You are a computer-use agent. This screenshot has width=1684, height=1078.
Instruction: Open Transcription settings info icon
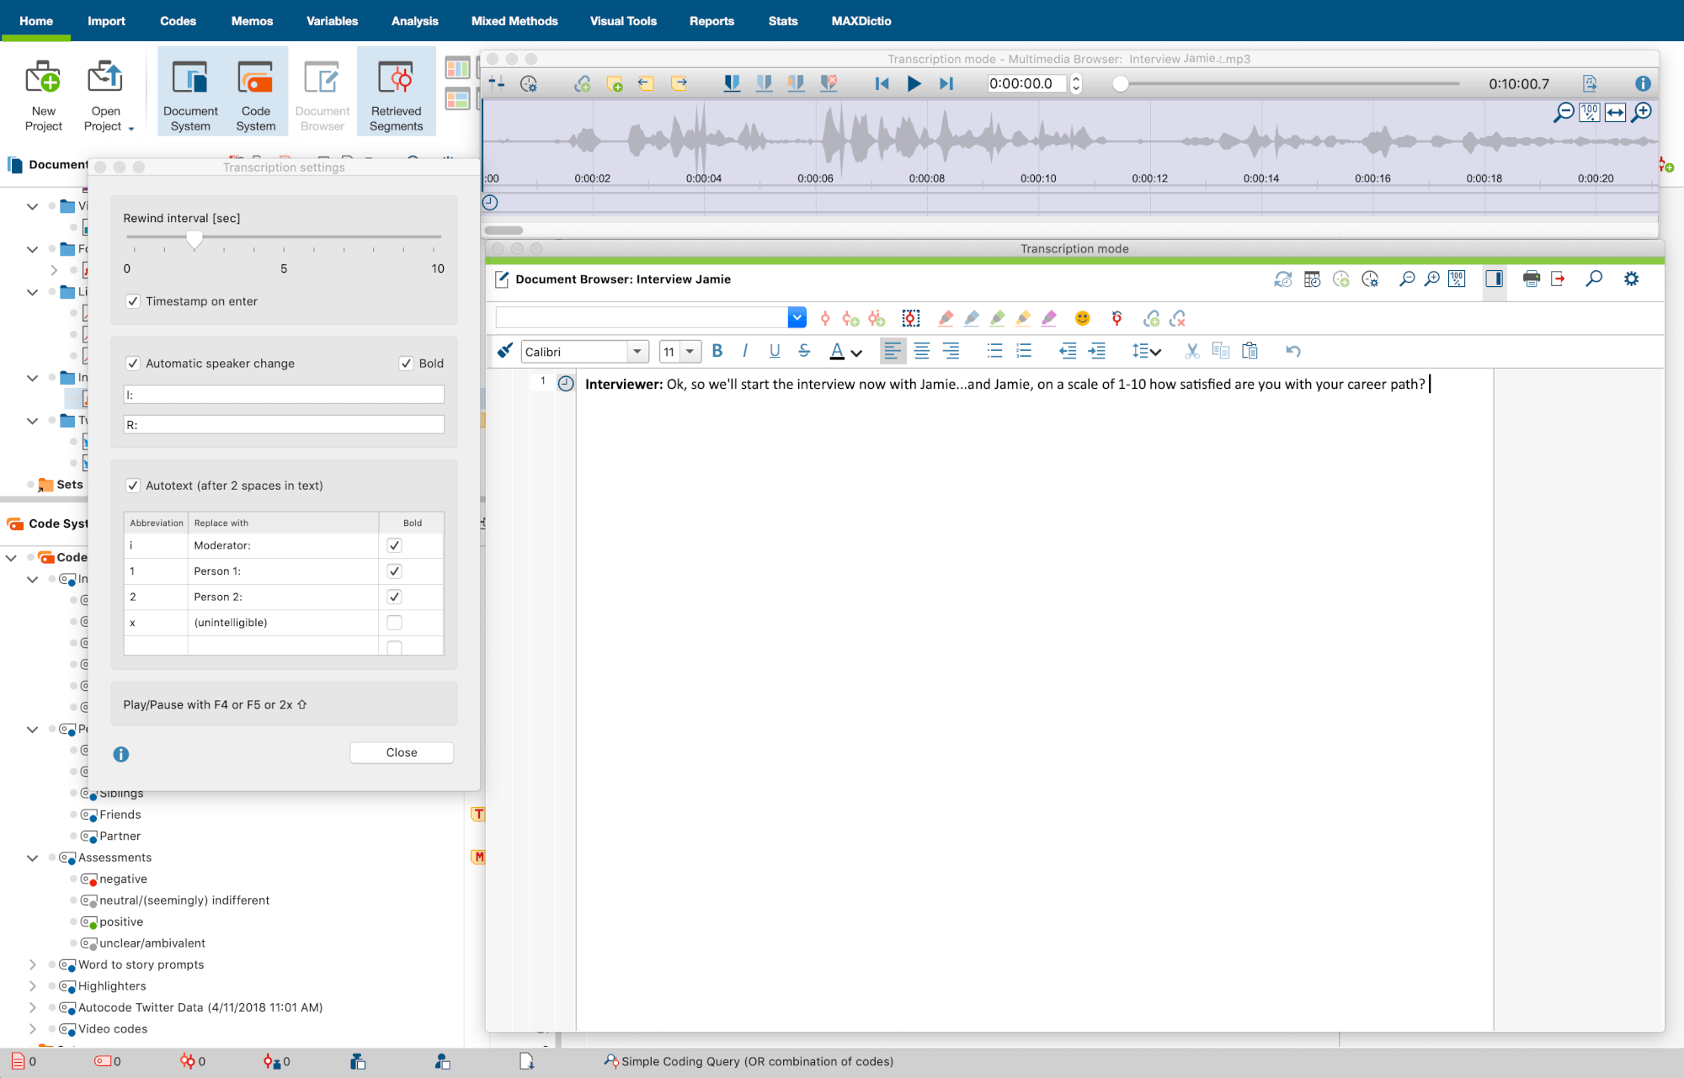pyautogui.click(x=121, y=754)
